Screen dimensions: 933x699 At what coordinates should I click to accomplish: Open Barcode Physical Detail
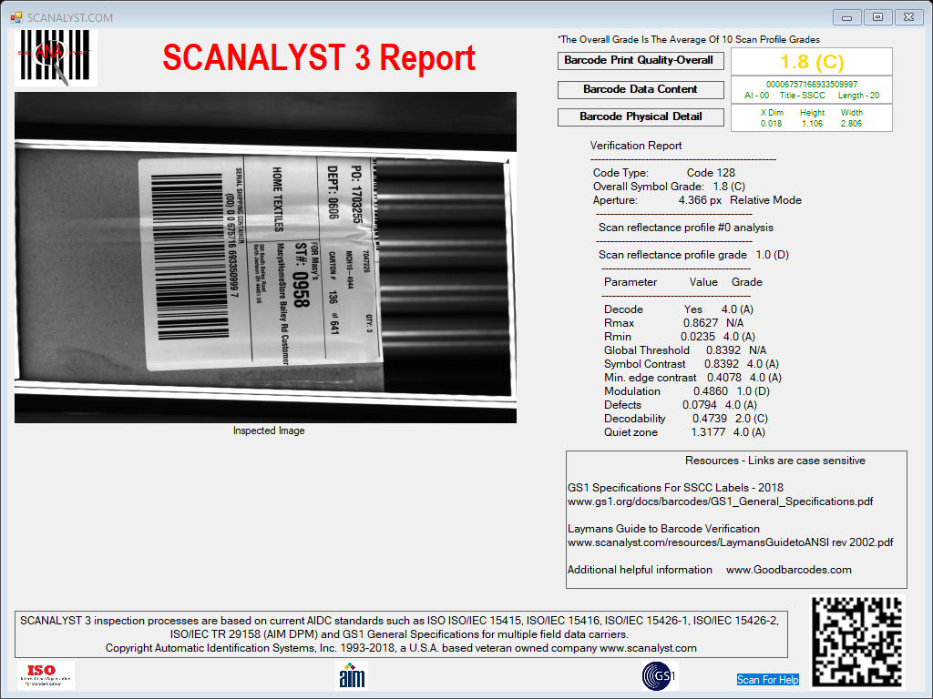pos(641,117)
